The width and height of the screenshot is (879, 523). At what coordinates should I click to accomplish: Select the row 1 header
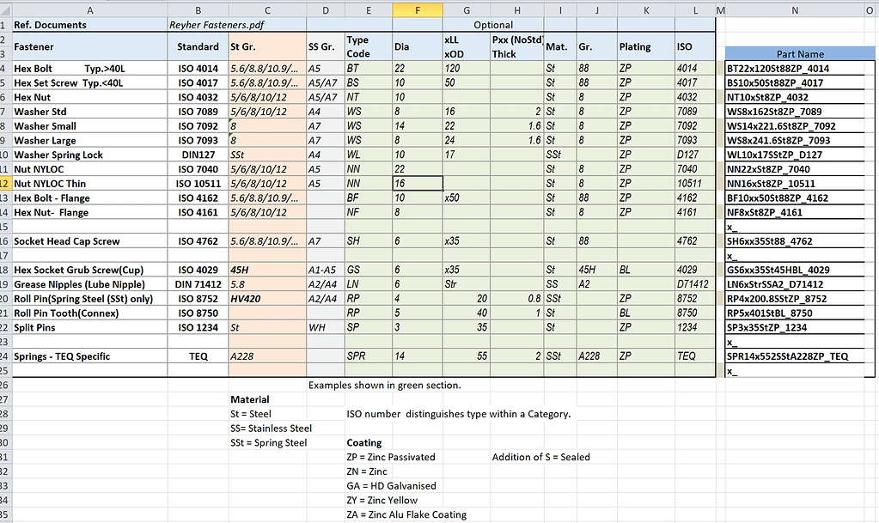click(7, 26)
